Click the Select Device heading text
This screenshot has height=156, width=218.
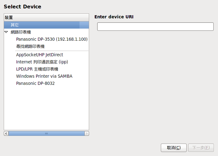pyautogui.click(x=23, y=7)
